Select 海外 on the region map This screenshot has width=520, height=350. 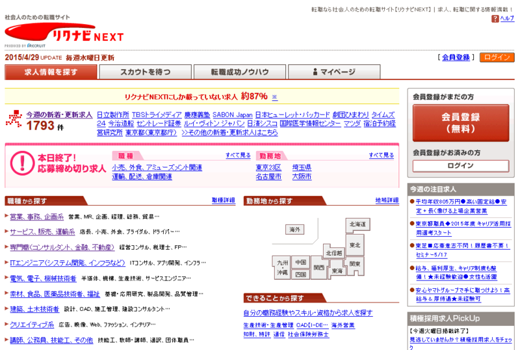pyautogui.click(x=295, y=230)
